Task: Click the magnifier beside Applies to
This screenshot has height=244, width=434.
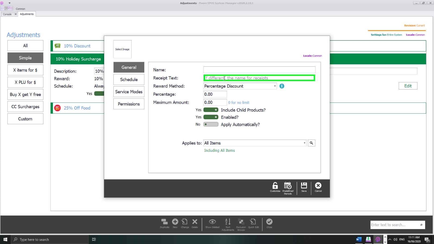Action: pos(311,143)
